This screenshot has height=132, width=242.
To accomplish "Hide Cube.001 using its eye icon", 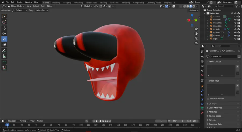I will point(235,20).
